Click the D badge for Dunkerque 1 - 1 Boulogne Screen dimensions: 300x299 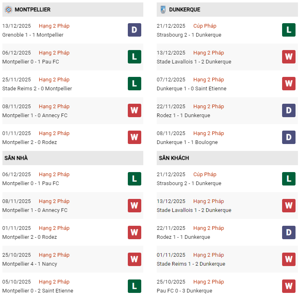pyautogui.click(x=289, y=137)
